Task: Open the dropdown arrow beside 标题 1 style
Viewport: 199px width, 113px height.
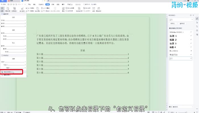Action: 192,36
